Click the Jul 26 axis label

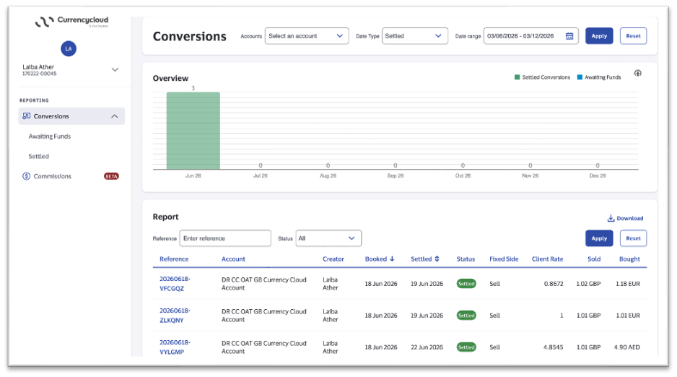[x=261, y=175]
